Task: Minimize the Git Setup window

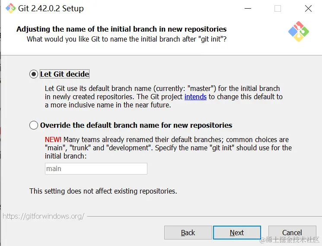Action: (248, 9)
